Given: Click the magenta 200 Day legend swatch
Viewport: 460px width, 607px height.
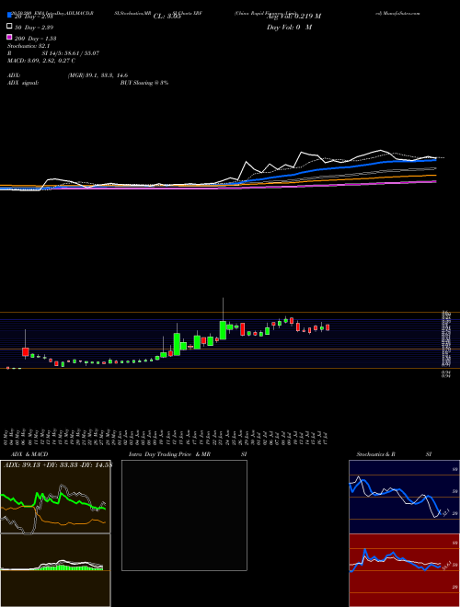Looking at the screenshot, I should click(x=9, y=38).
